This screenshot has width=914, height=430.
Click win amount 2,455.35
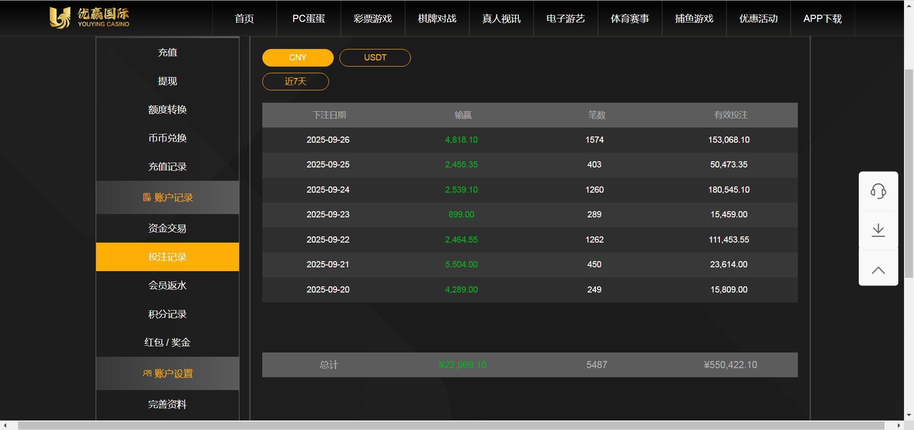(x=461, y=165)
